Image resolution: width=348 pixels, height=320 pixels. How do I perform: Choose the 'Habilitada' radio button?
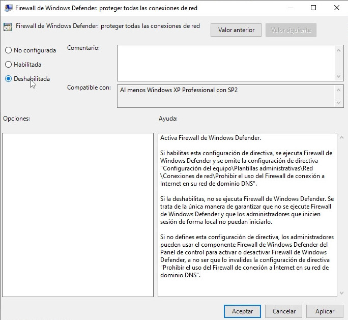[8, 65]
